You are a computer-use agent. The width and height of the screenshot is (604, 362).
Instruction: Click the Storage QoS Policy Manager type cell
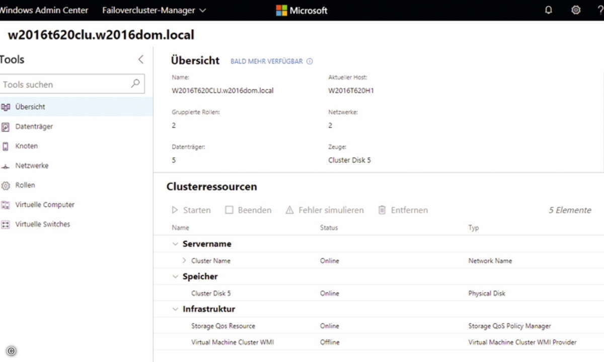[x=510, y=326]
